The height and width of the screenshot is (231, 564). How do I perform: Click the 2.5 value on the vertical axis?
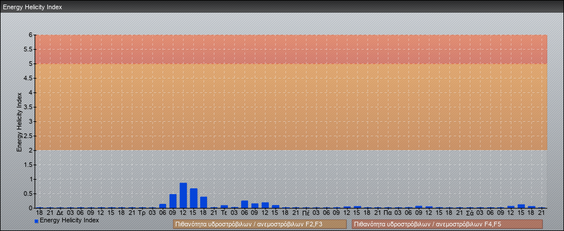(28, 136)
